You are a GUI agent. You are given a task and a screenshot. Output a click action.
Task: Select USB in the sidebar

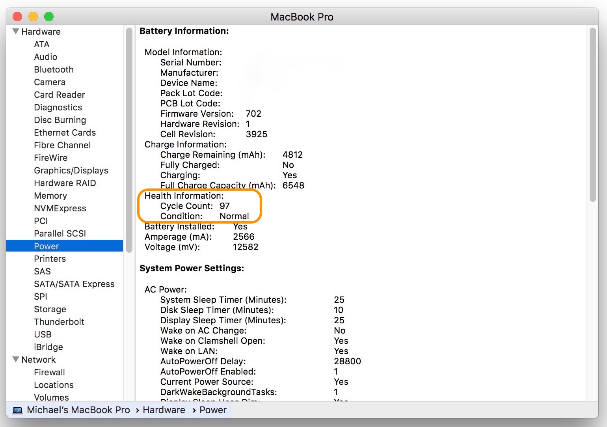click(43, 334)
